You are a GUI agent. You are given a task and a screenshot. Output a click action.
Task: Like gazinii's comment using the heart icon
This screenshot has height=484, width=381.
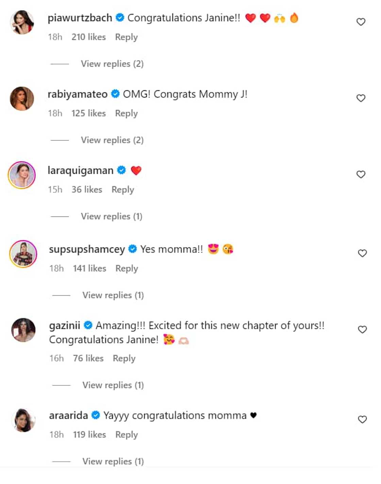click(362, 330)
